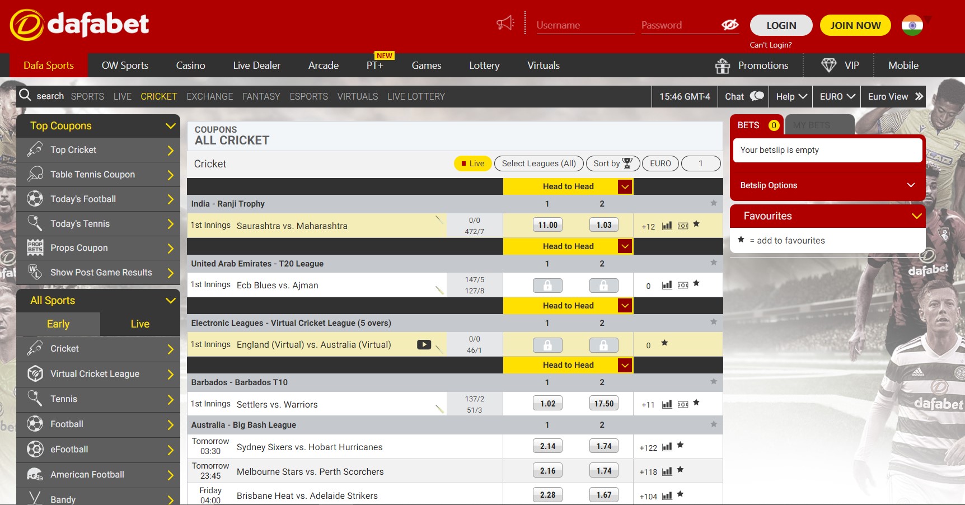Click the search magnifier icon

tap(25, 95)
